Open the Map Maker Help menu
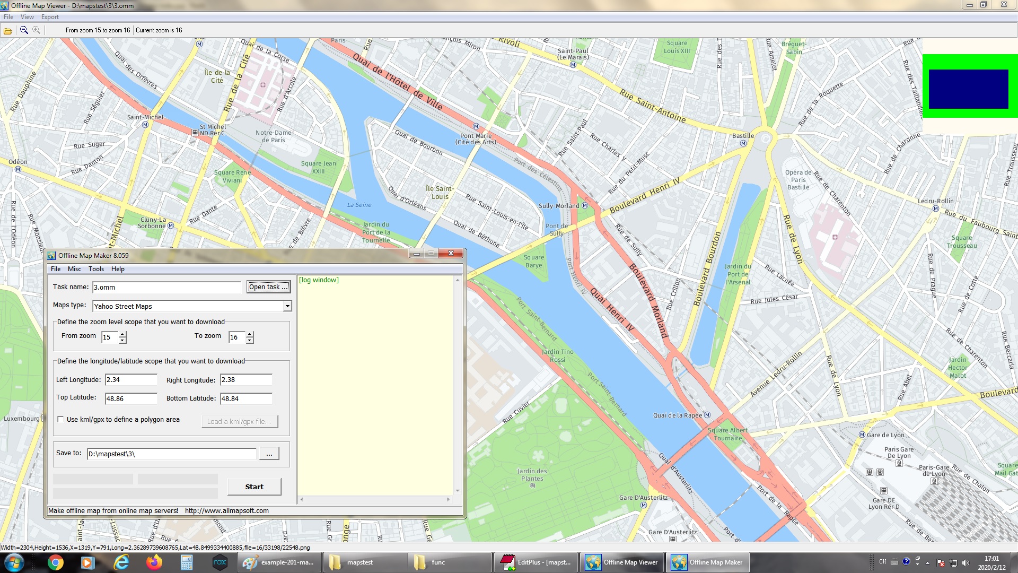This screenshot has width=1018, height=573. [x=118, y=269]
